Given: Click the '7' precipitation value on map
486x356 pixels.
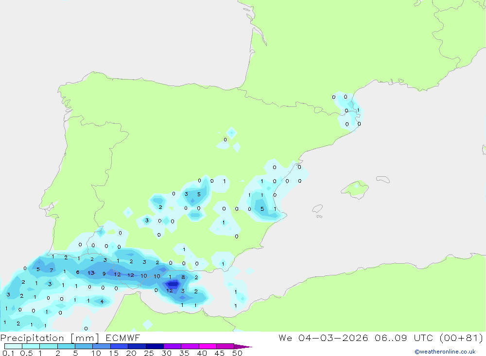Looking at the screenshot, I should 51,270.
